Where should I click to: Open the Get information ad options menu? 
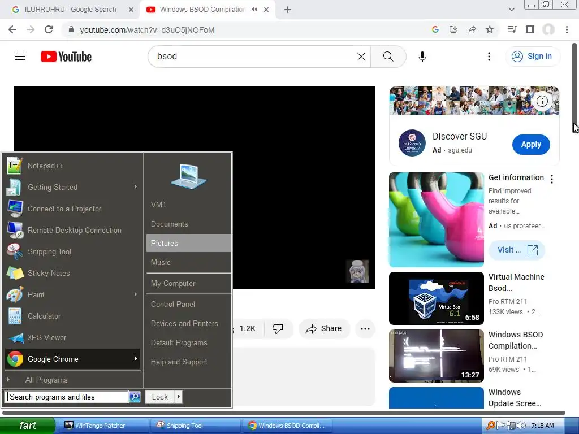click(552, 179)
